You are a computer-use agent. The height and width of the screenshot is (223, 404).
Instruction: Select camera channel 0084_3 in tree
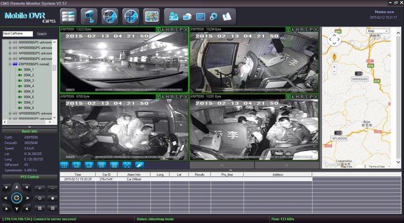[29, 81]
